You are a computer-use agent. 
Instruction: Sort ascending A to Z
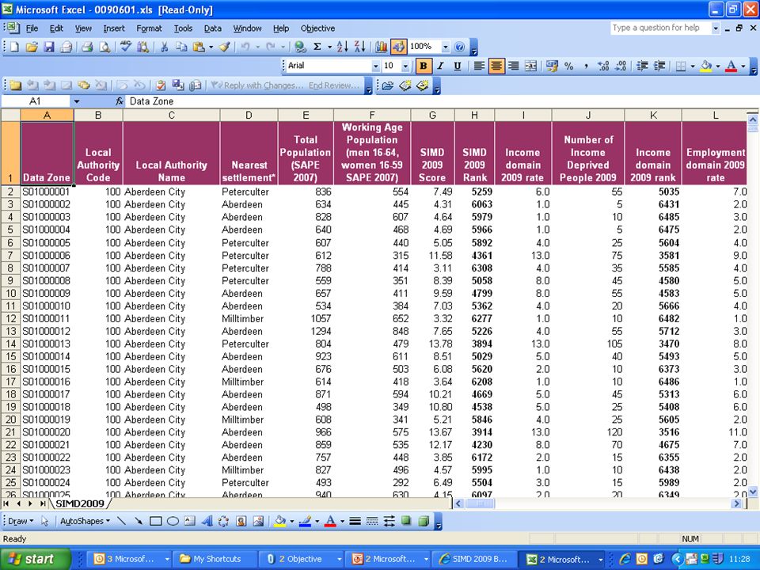tap(342, 47)
